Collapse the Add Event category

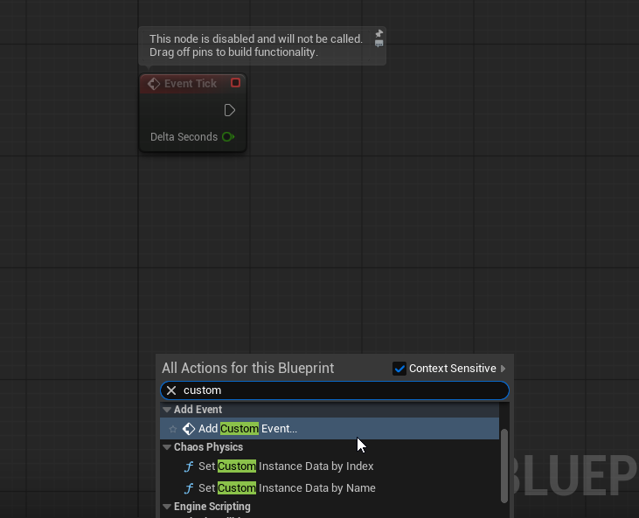(x=167, y=410)
